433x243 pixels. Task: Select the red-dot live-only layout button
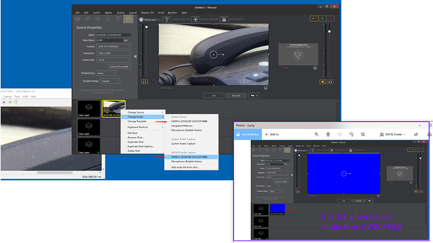coord(330,18)
